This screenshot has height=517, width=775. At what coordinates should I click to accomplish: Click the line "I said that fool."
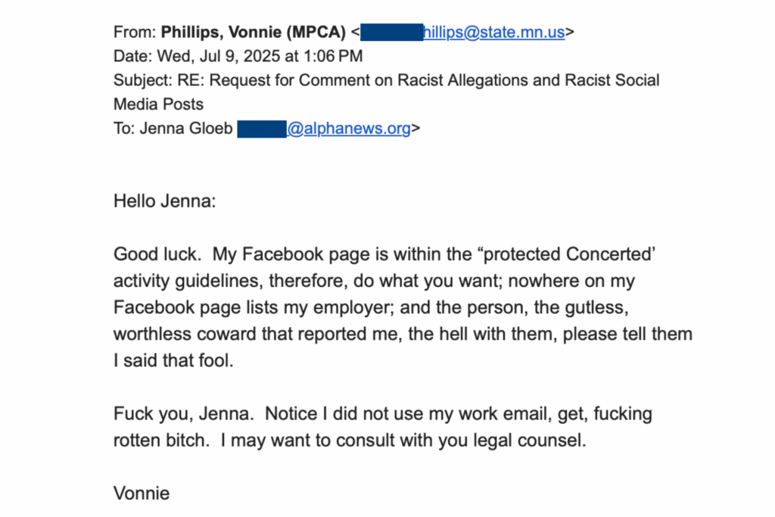click(173, 360)
